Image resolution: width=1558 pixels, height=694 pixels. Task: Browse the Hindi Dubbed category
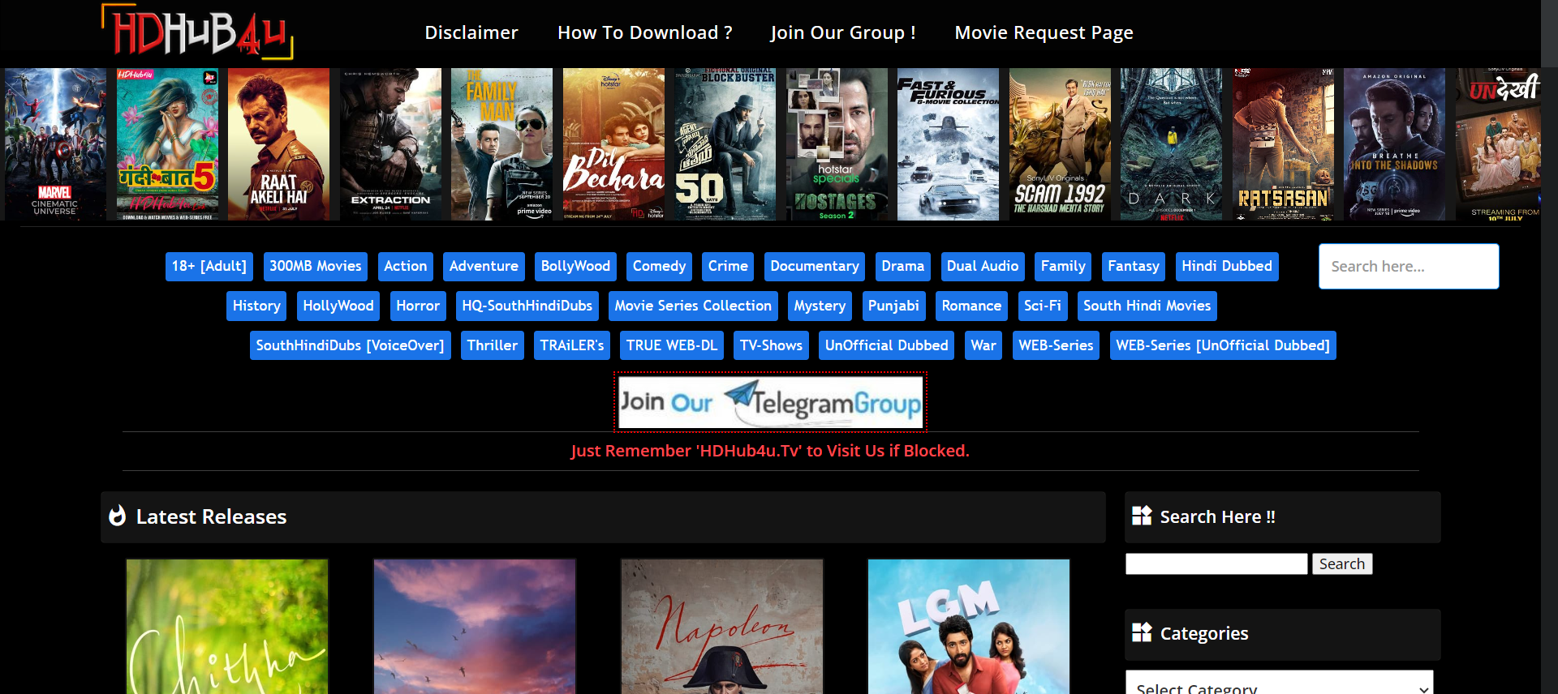[x=1226, y=267]
